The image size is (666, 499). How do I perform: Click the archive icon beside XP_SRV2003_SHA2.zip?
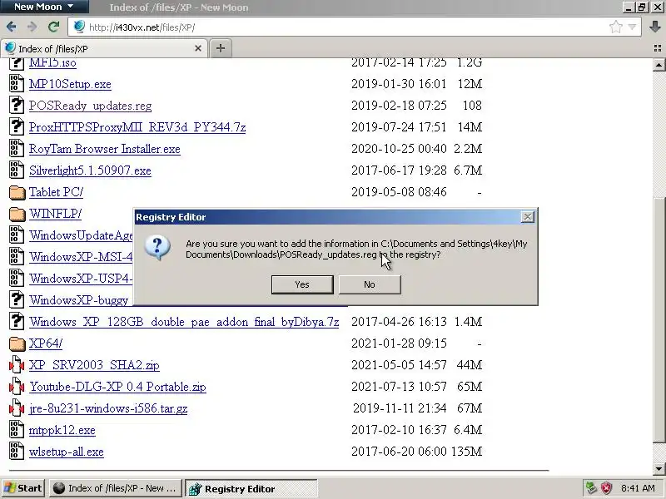coord(17,365)
